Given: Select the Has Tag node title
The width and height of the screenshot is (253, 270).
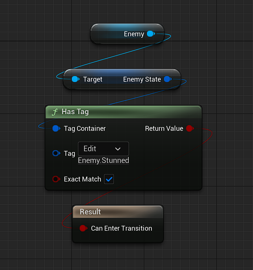Looking at the screenshot, I should (x=75, y=112).
